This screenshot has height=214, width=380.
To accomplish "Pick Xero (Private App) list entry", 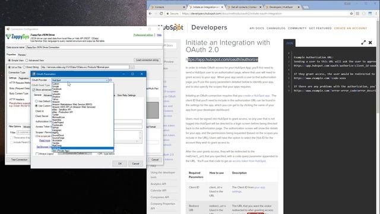I will coord(83,150).
